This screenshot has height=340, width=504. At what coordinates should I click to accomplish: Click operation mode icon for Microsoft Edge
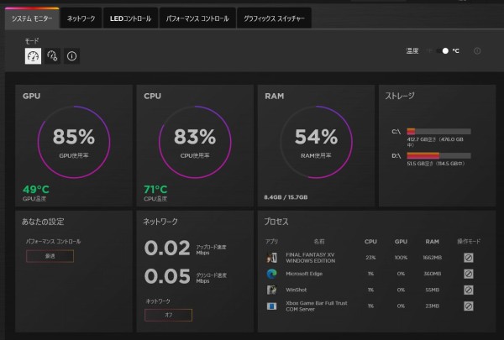coord(468,274)
